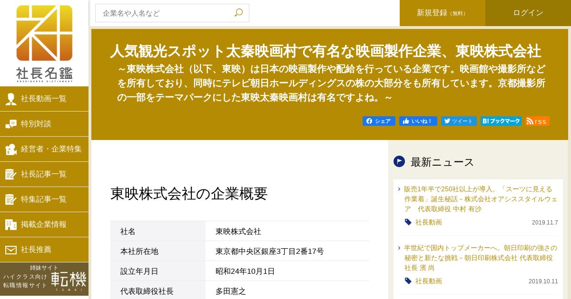Viewport: 571px width, 299px height.
Task: Click the いいね！ like button
Action: pos(418,121)
